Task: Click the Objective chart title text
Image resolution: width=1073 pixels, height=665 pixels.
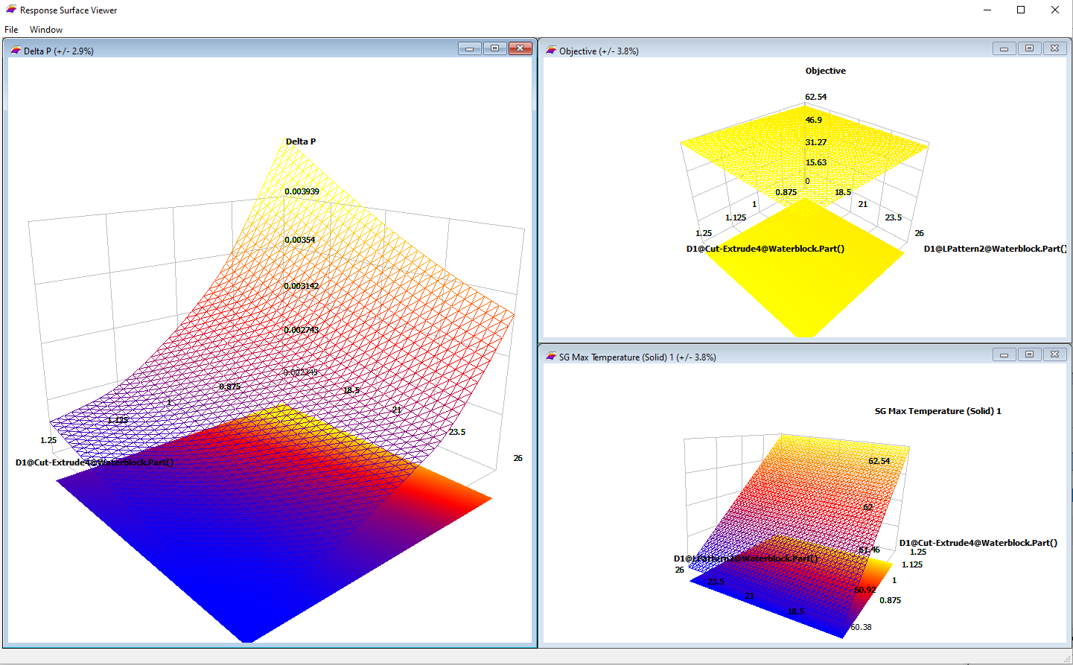Action: 825,71
